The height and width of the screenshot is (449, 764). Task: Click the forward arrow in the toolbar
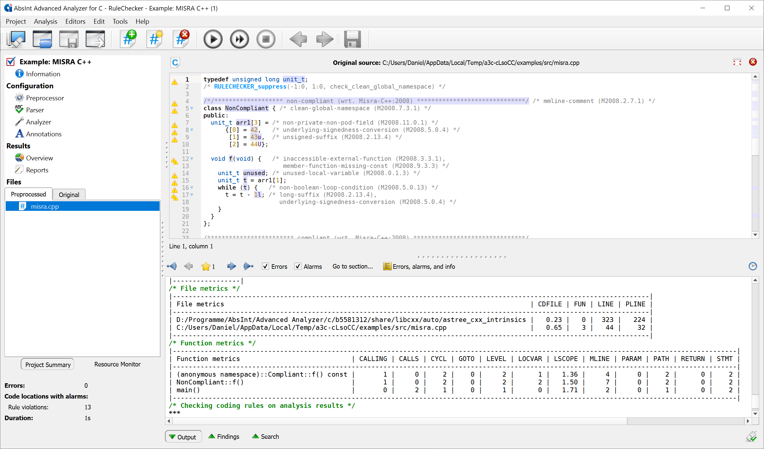(x=324, y=39)
